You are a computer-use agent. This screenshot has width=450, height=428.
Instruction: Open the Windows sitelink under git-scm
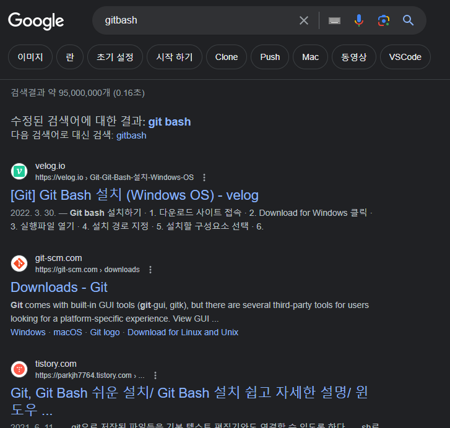pos(28,332)
